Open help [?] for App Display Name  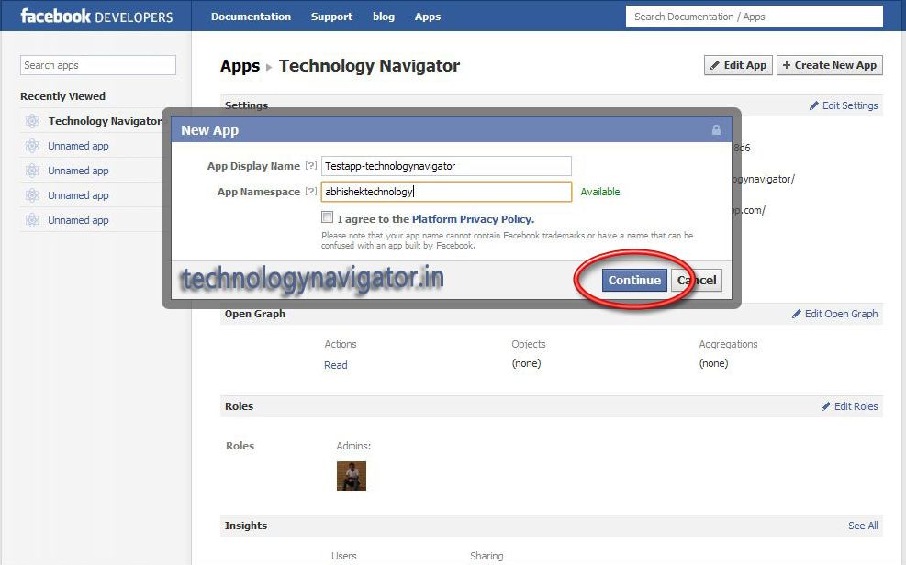311,166
